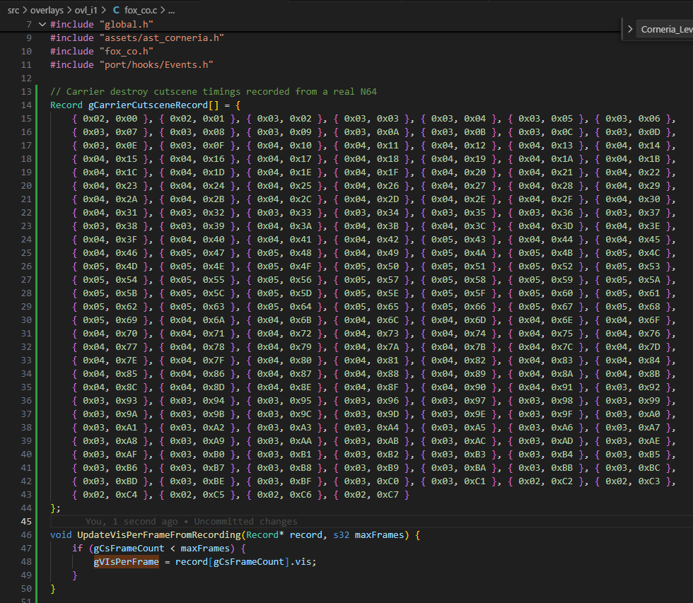This screenshot has height=603, width=693.
Task: Open the breadcrumb ellipsis symbol path
Action: pyautogui.click(x=171, y=10)
